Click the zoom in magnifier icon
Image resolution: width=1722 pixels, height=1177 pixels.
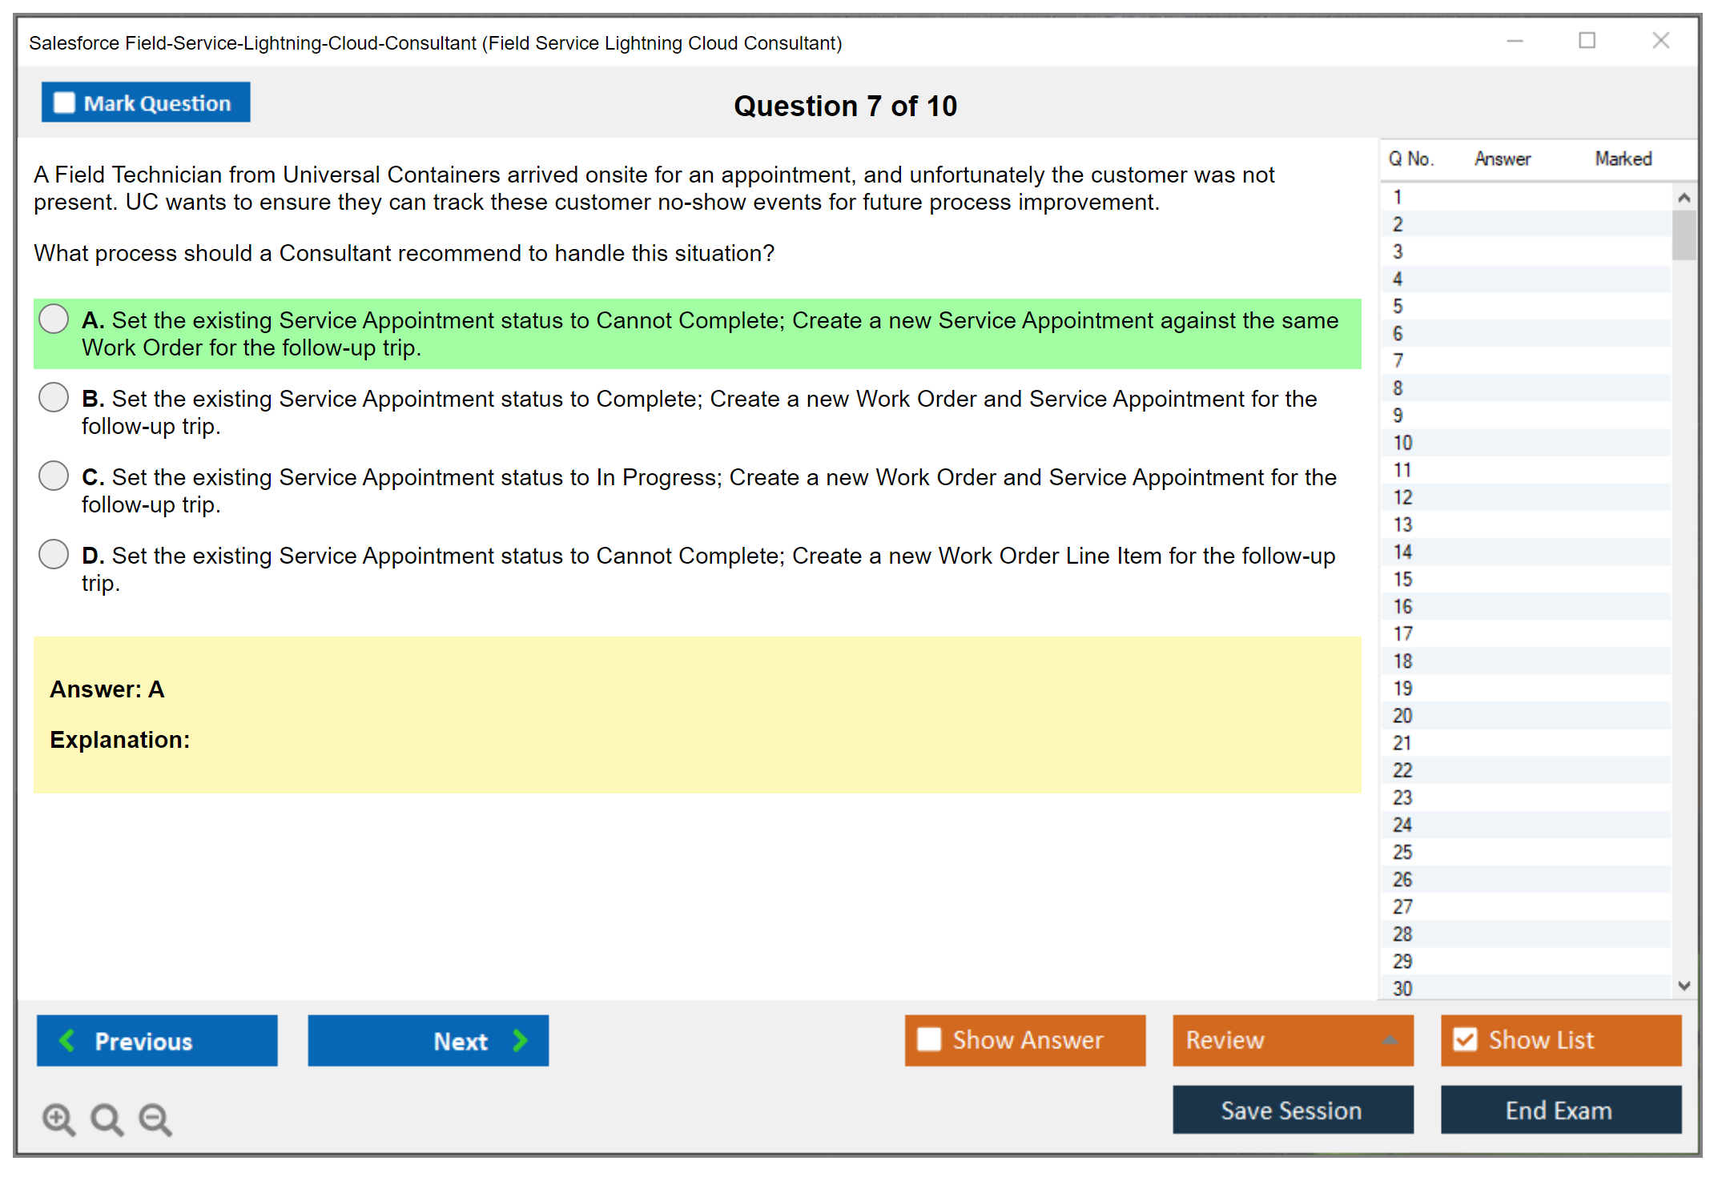pos(58,1119)
